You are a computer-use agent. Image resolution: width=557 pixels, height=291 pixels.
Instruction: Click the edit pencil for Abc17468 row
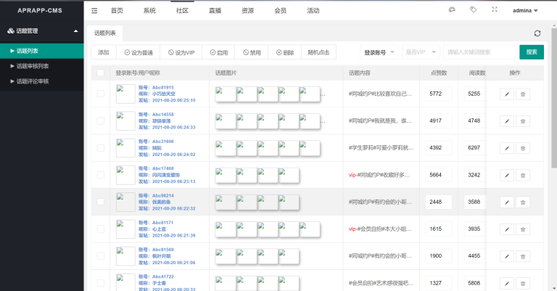point(507,175)
